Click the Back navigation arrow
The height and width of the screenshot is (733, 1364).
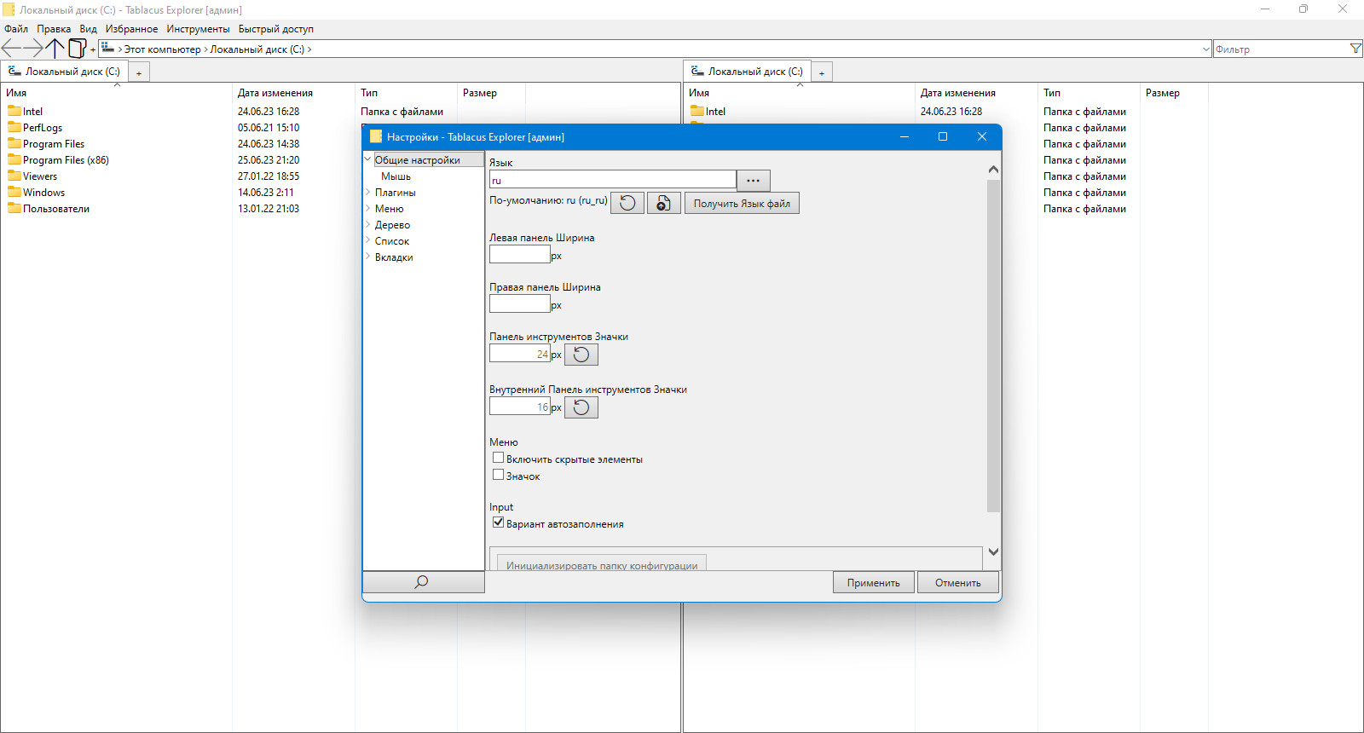[x=11, y=49]
